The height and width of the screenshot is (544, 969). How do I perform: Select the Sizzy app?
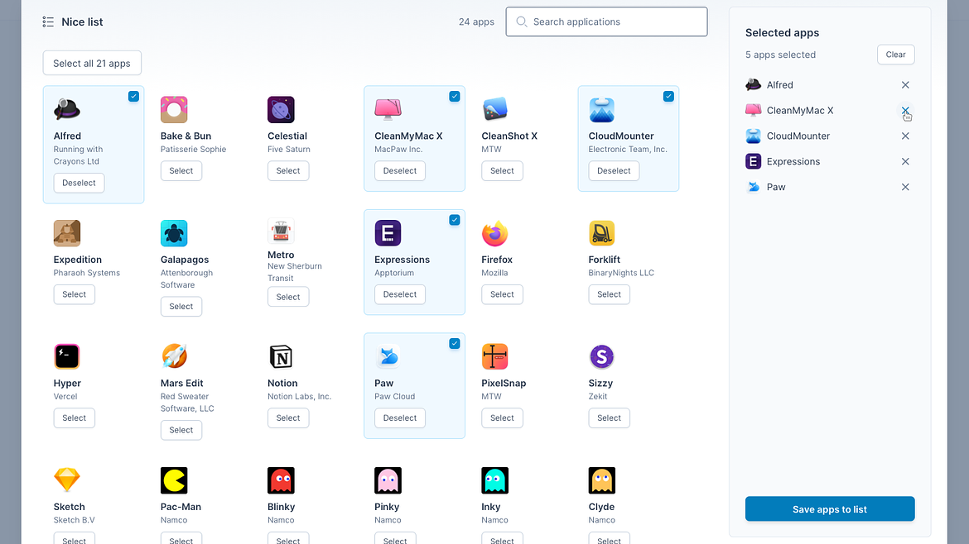click(609, 418)
